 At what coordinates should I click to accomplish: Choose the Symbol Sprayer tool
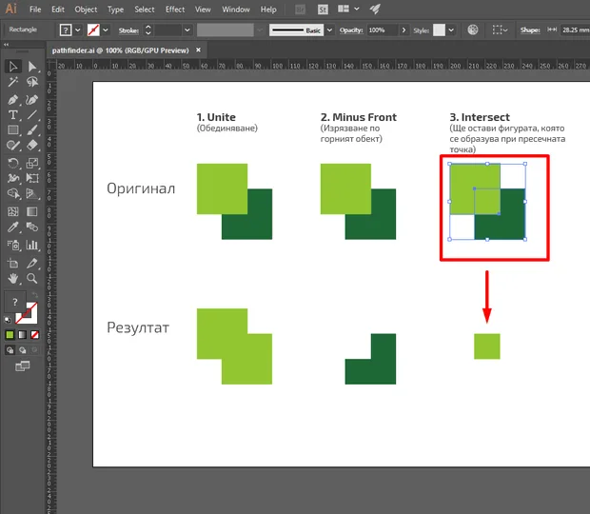pos(13,246)
